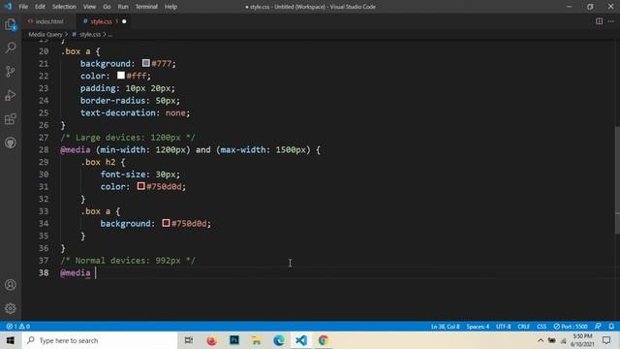Click the editor vertical scrollbar

tap(617, 180)
